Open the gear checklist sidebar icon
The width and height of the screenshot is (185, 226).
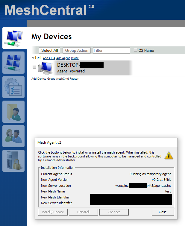13,87
